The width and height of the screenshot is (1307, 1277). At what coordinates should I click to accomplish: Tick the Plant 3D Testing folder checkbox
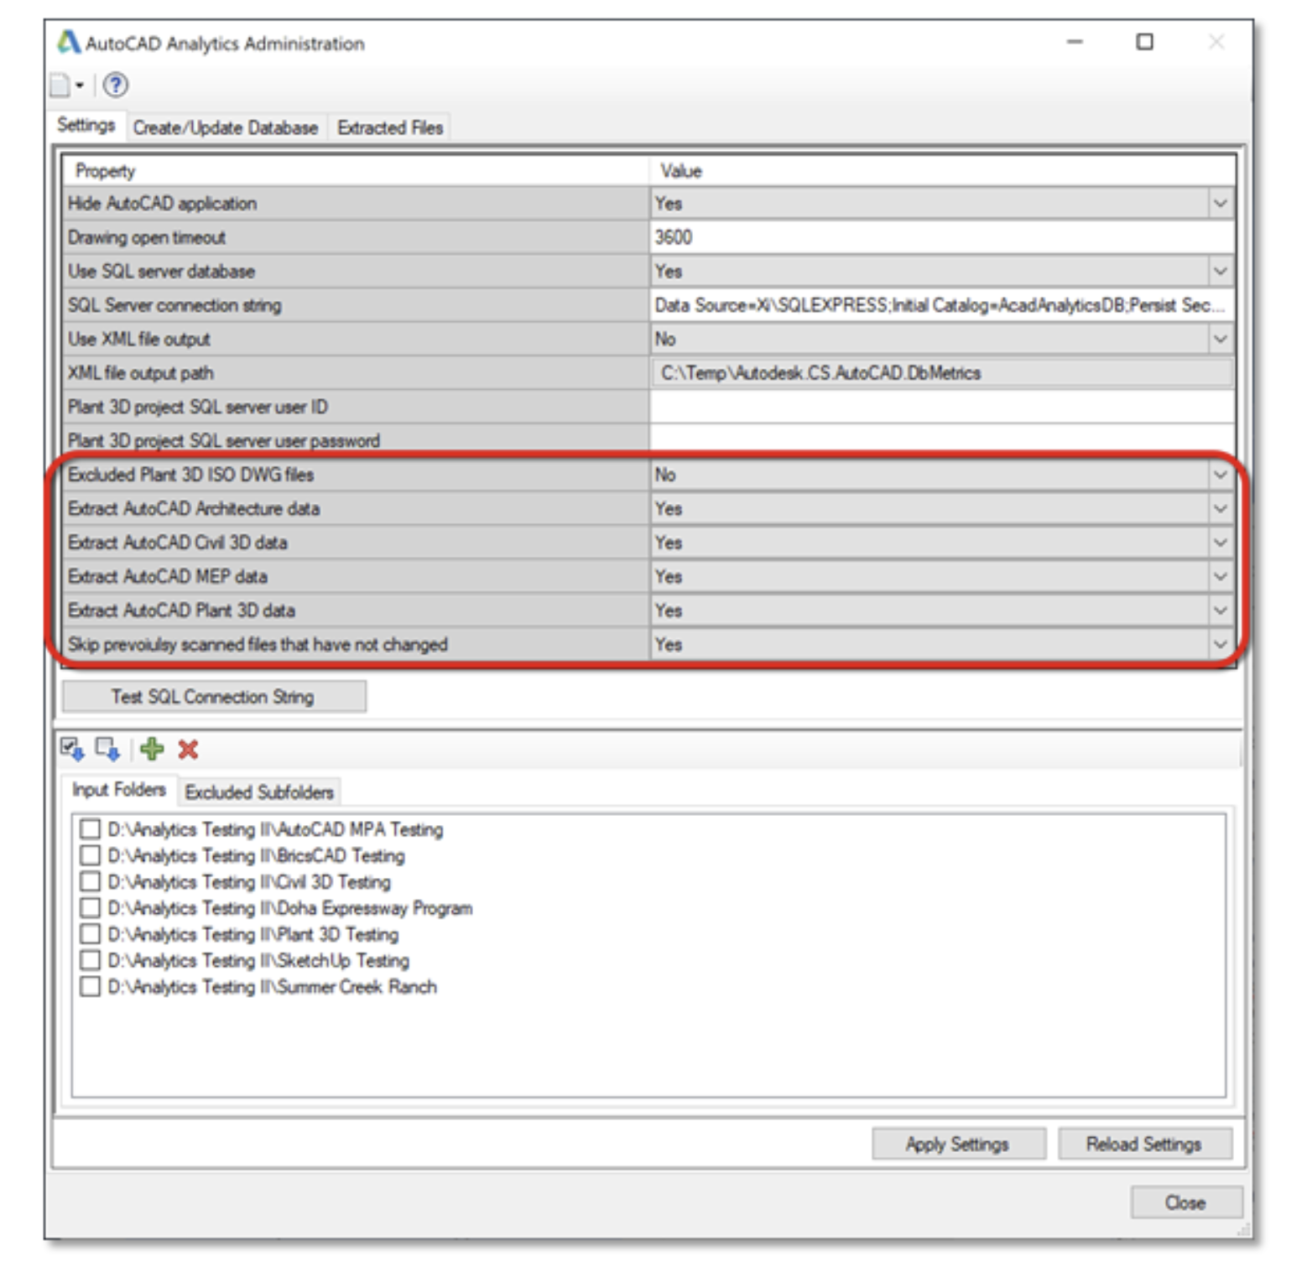coord(90,934)
